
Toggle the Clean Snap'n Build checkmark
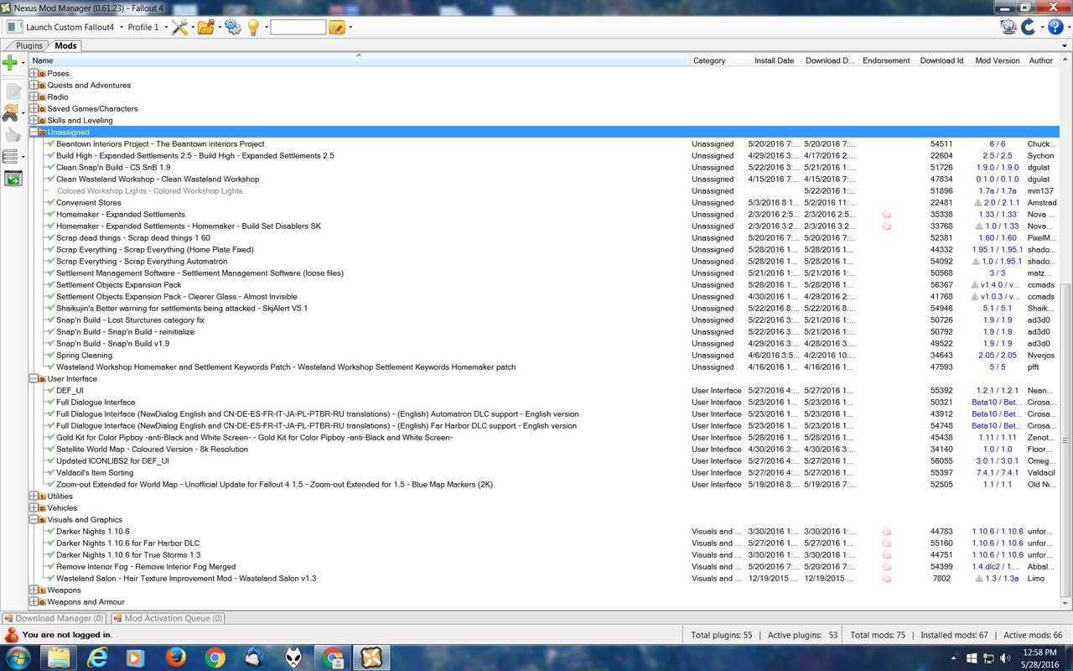pos(51,167)
